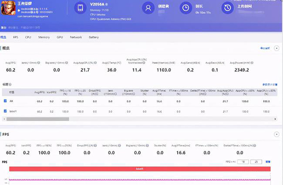Click help icon beside Avg(Power) metric
283x185 pixels.
coord(252,63)
